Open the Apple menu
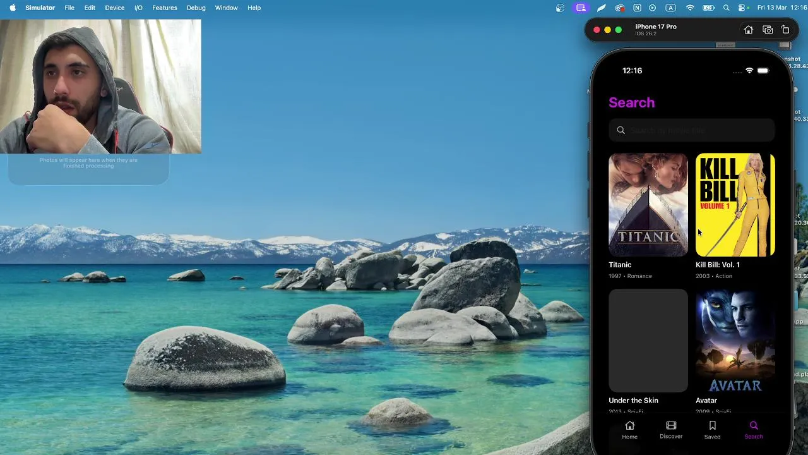This screenshot has height=455, width=808. pyautogui.click(x=12, y=8)
